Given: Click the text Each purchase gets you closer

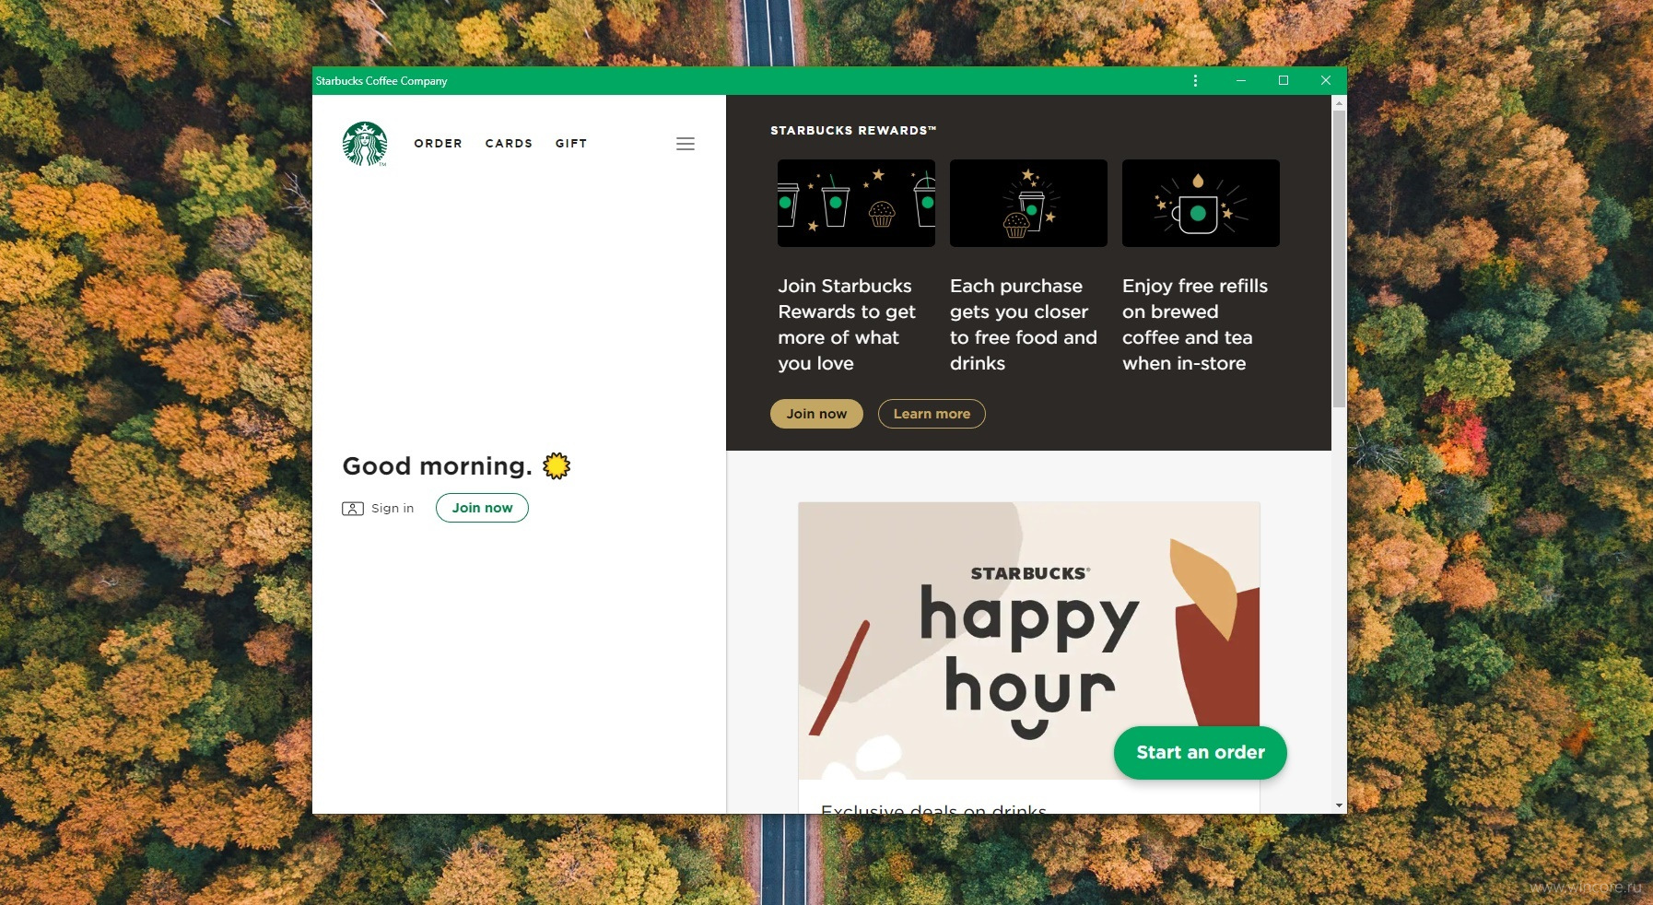Looking at the screenshot, I should pyautogui.click(x=1024, y=324).
